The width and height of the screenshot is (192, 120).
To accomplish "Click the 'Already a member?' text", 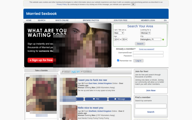I will tap(126, 49).
